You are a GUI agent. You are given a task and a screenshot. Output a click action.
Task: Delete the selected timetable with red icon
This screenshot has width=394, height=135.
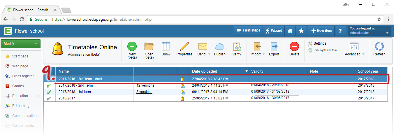294,47
